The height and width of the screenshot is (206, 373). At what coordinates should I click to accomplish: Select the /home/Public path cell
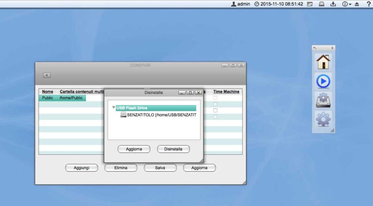(x=71, y=98)
